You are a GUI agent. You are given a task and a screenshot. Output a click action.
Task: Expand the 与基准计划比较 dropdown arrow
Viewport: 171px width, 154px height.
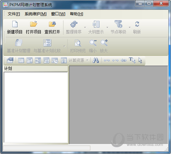pos(64,46)
